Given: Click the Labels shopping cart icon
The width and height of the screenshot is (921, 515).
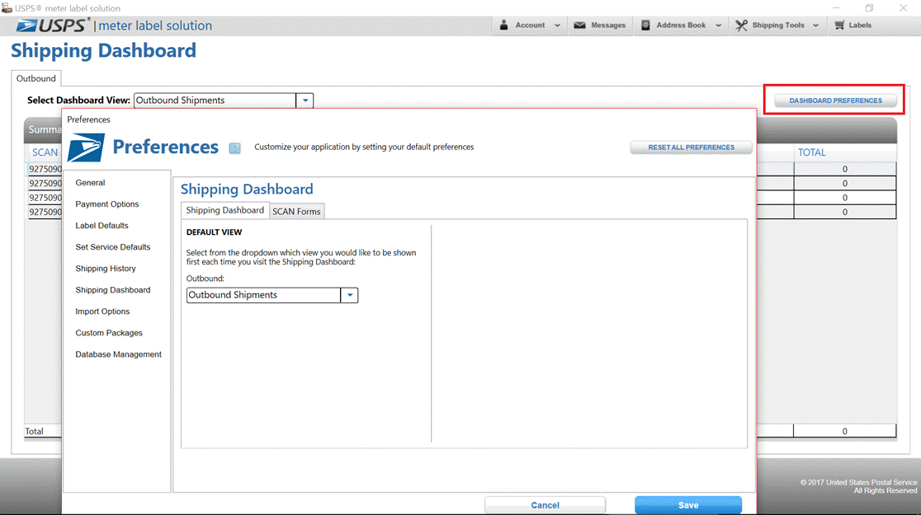Looking at the screenshot, I should tap(840, 26).
